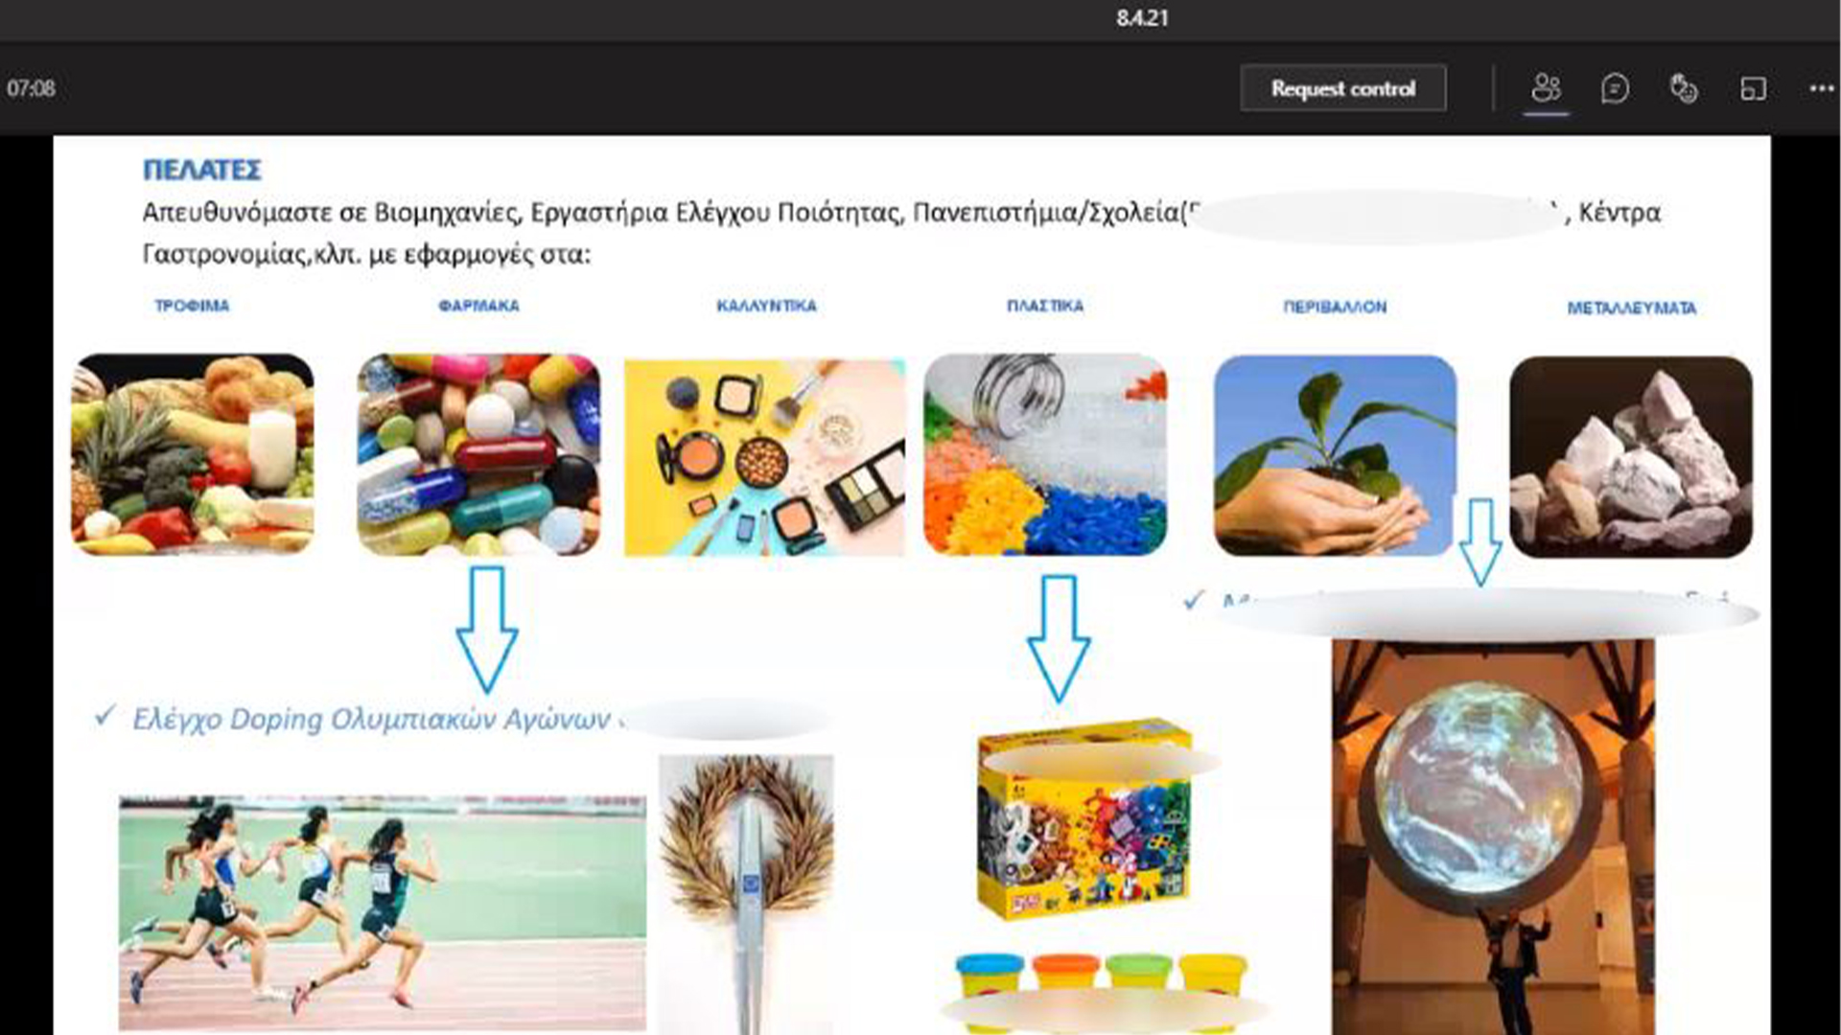This screenshot has width=1841, height=1035.
Task: Expand the More actions three-dots menu
Action: 1822,88
